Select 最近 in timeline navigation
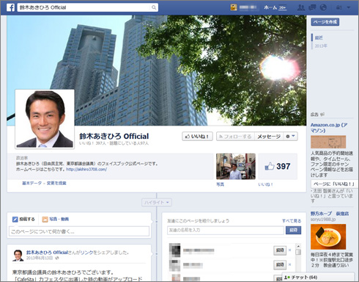Viewport: 359px width, 282px height. click(319, 37)
